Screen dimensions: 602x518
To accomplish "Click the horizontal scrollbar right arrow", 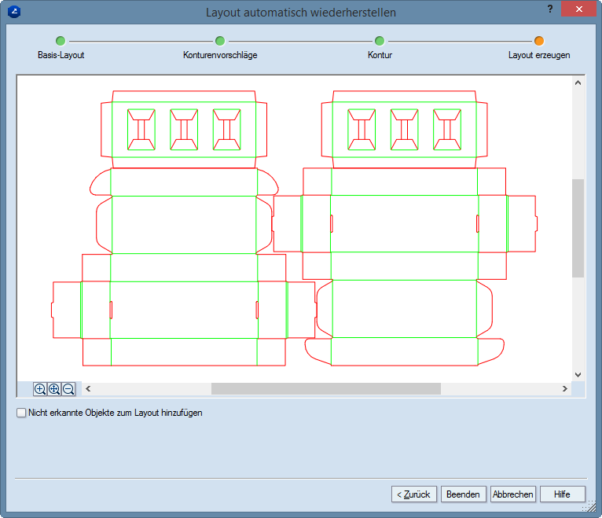I will tap(565, 388).
